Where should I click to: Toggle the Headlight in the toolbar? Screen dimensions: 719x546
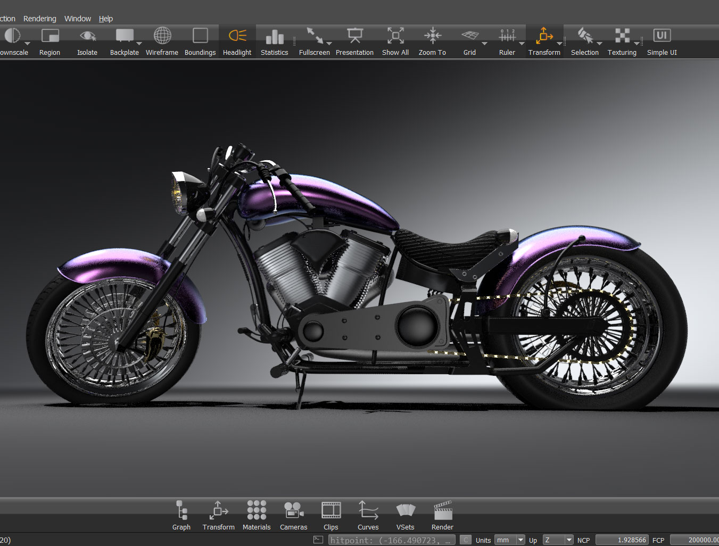(x=237, y=36)
